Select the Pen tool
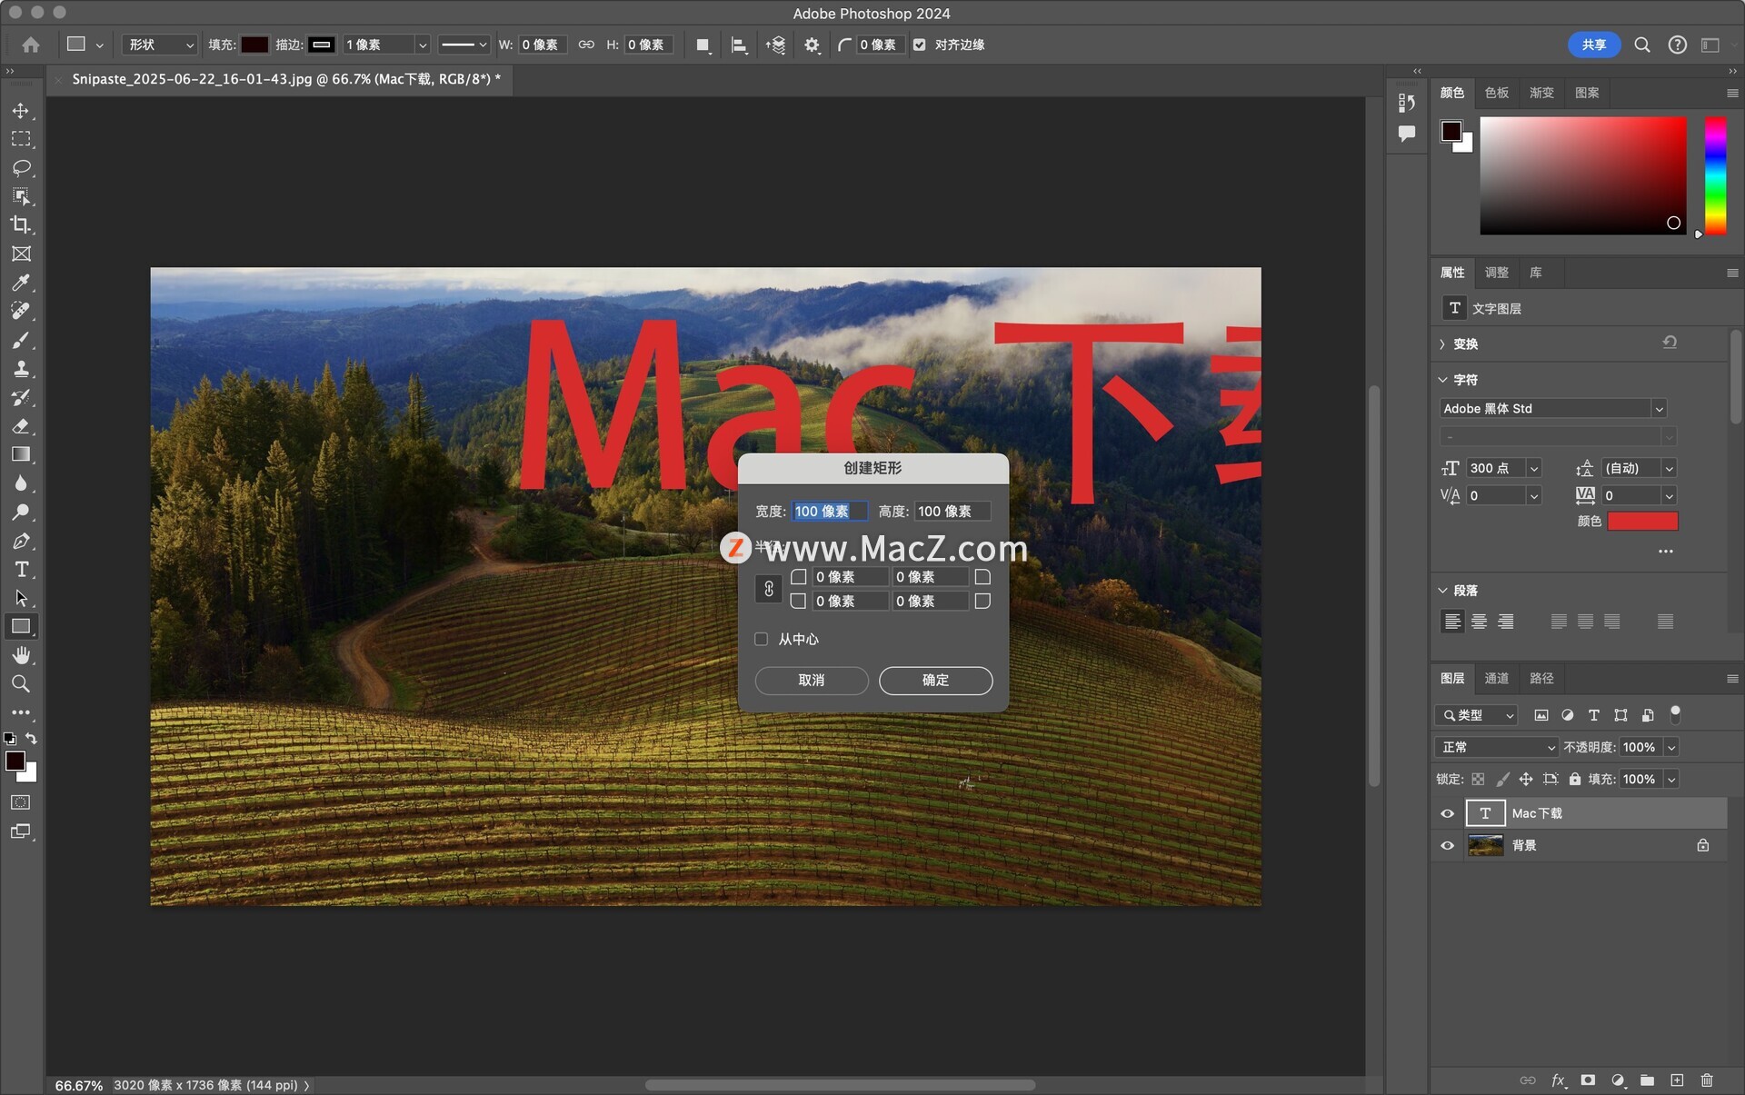The image size is (1745, 1095). point(20,541)
